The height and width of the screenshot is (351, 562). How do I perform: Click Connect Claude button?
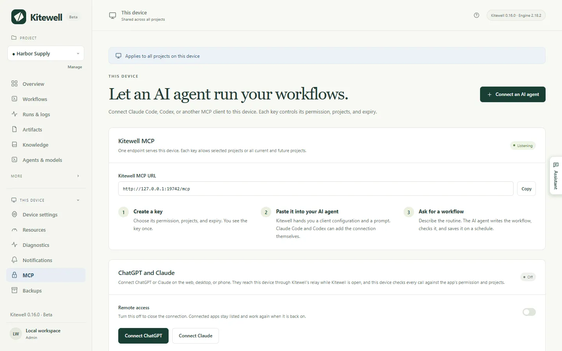coord(196,336)
